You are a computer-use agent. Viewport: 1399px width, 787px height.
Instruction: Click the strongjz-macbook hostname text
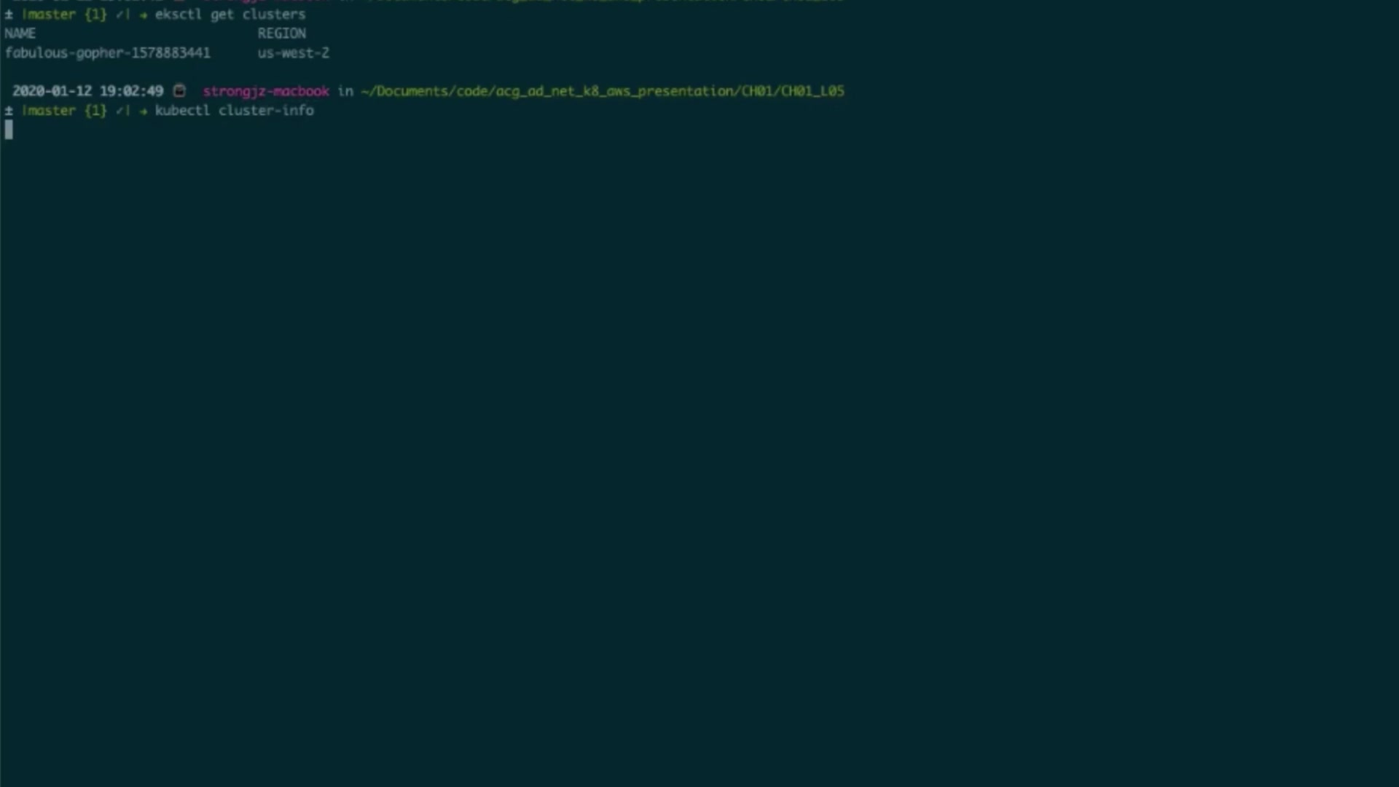click(x=266, y=91)
